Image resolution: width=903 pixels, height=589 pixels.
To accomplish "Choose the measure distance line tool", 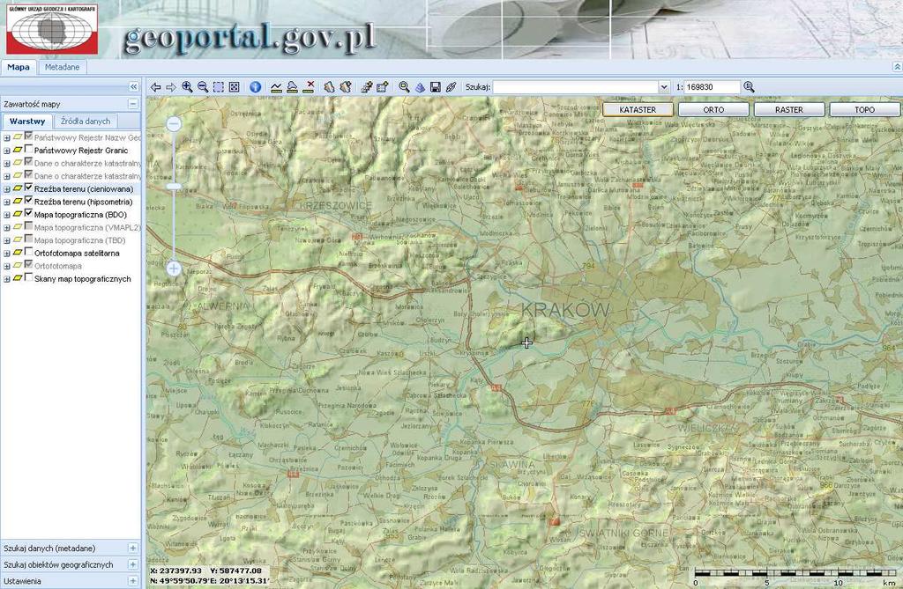I will [x=276, y=87].
